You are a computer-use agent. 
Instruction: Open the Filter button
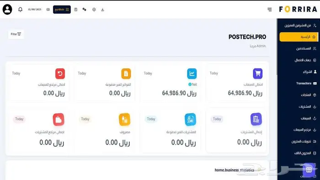[x=16, y=34]
